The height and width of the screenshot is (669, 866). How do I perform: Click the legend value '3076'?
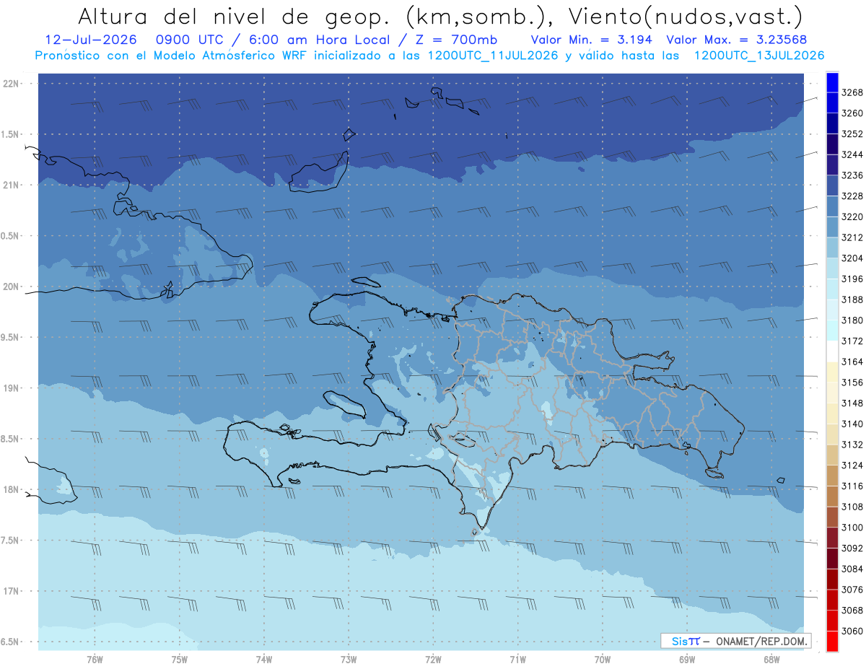tap(852, 590)
